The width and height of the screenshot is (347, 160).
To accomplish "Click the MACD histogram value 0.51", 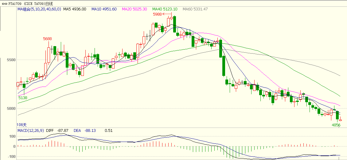I will (109, 131).
